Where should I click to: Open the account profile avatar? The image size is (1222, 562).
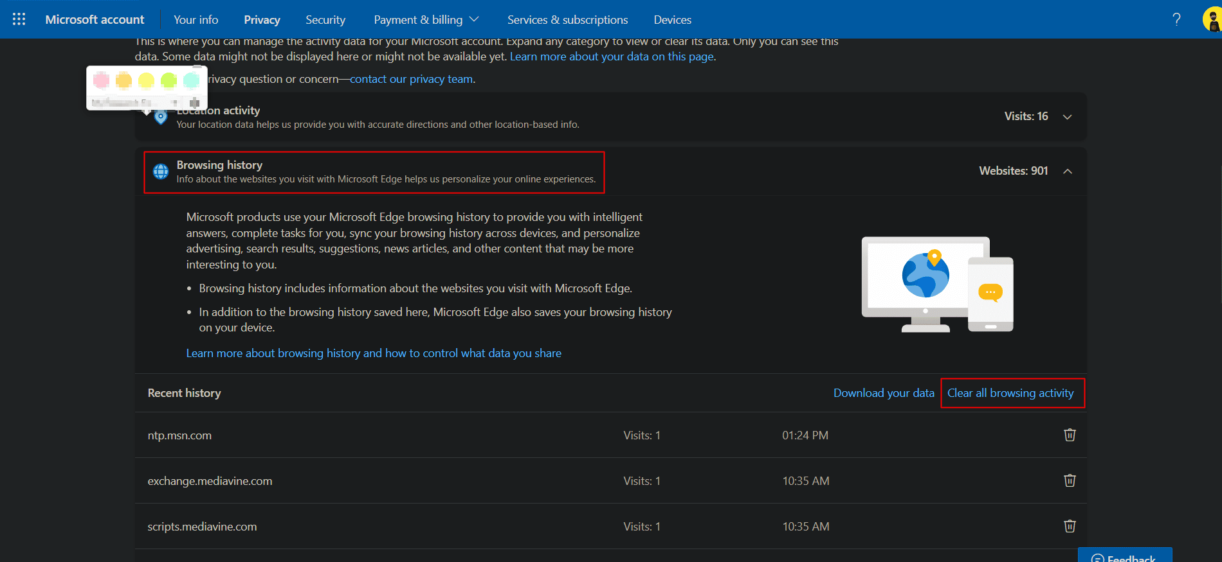point(1212,19)
